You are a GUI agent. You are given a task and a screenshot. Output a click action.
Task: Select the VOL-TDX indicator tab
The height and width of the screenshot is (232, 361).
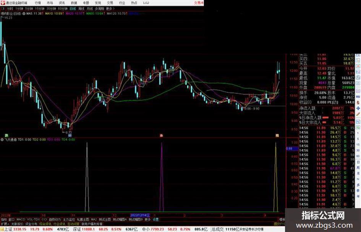pos(33,219)
